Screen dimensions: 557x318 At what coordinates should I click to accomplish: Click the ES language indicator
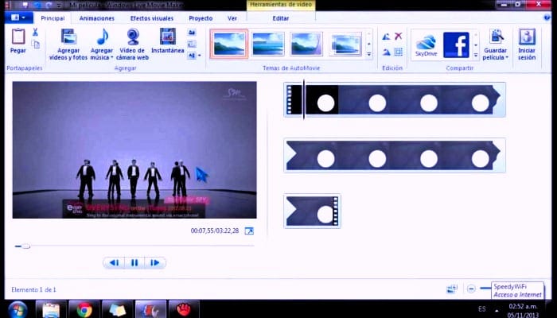(x=482, y=308)
